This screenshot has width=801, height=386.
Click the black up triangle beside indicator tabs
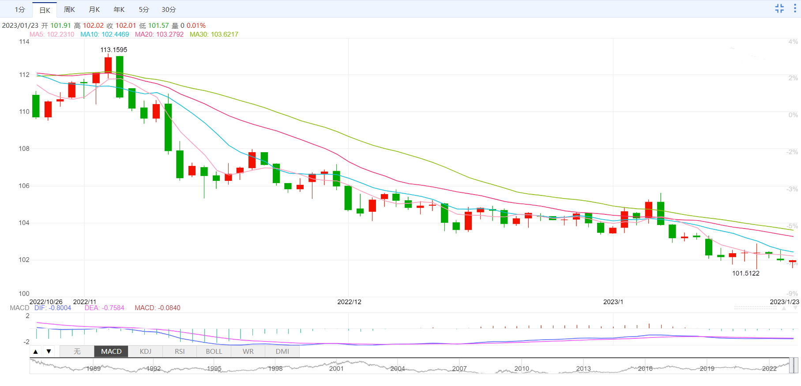pos(36,352)
